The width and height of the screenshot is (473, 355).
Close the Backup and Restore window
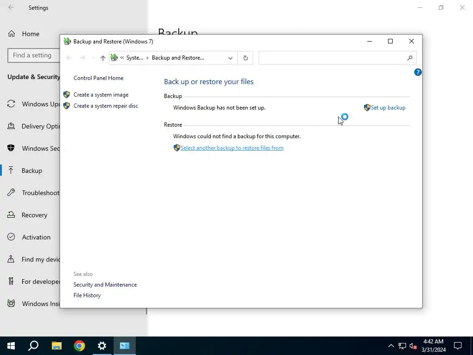[412, 41]
